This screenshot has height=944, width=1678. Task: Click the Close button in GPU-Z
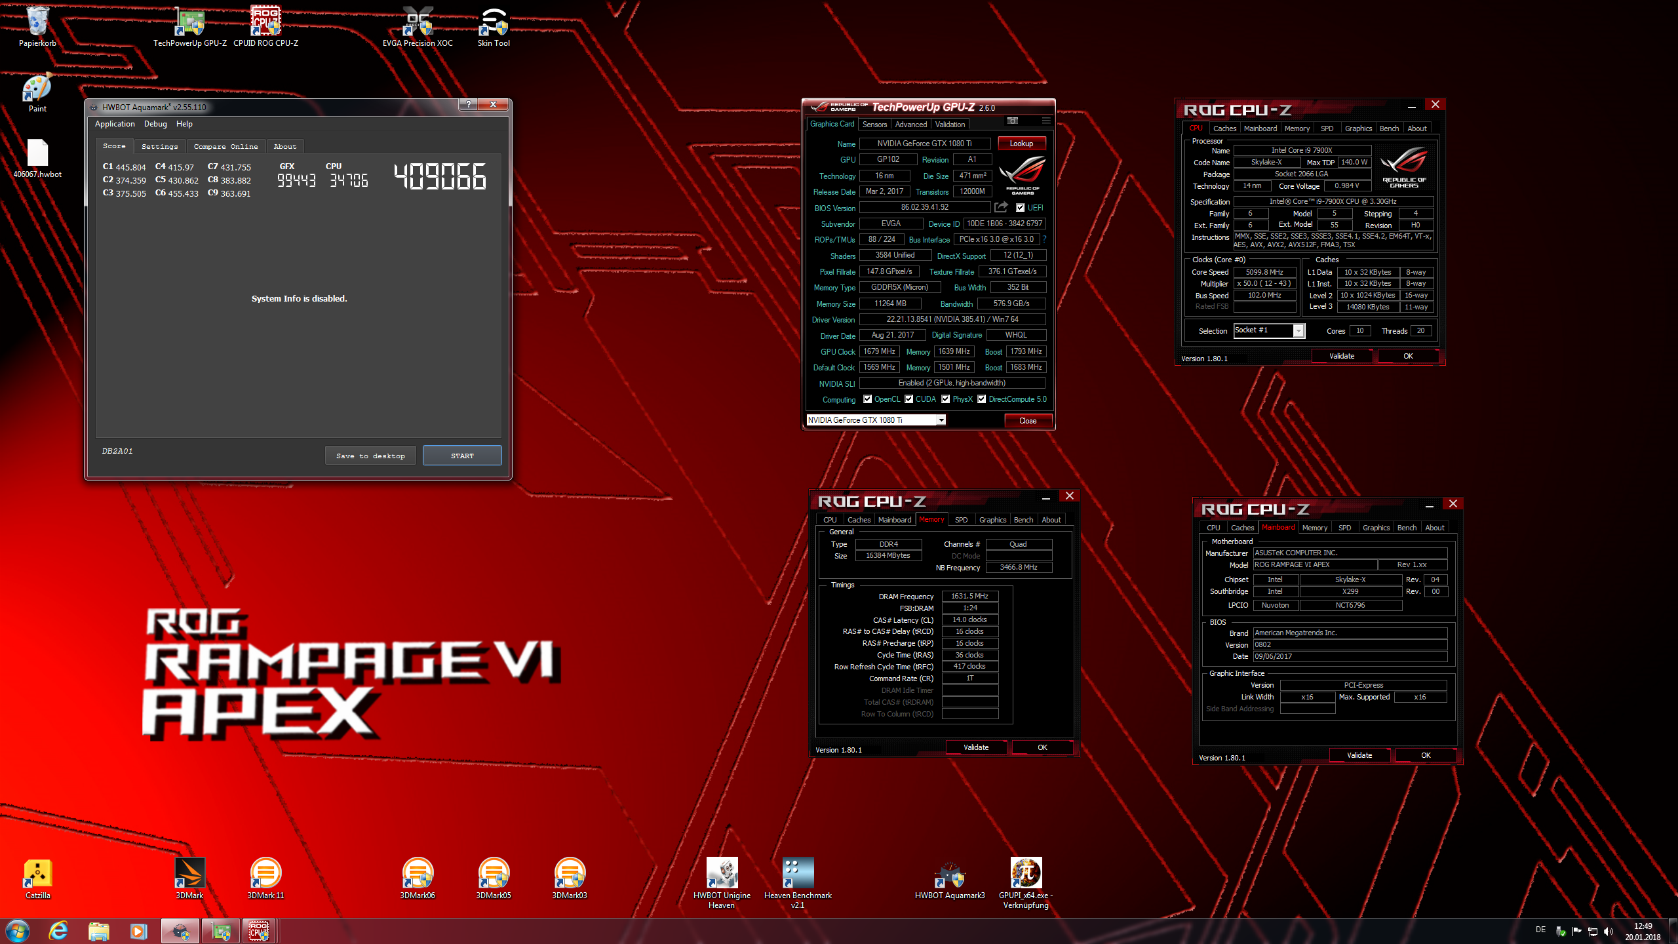pos(1028,421)
